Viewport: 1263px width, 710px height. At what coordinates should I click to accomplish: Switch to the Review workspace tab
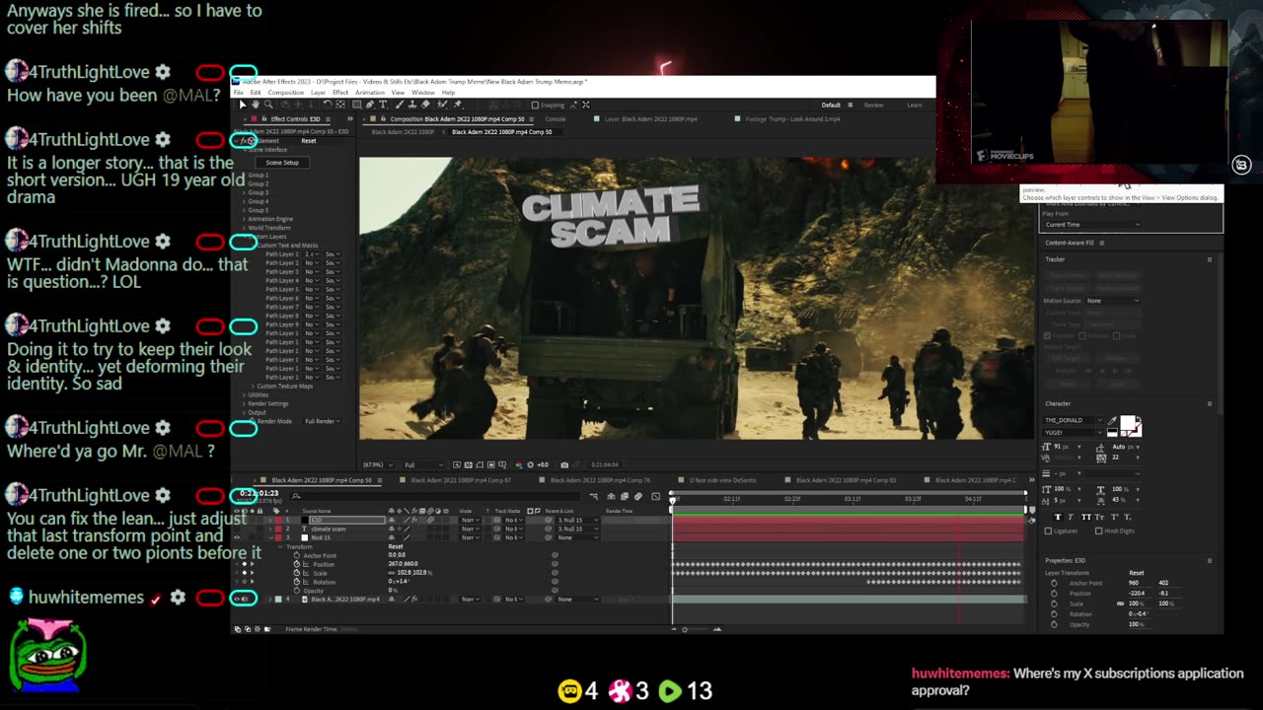point(874,106)
